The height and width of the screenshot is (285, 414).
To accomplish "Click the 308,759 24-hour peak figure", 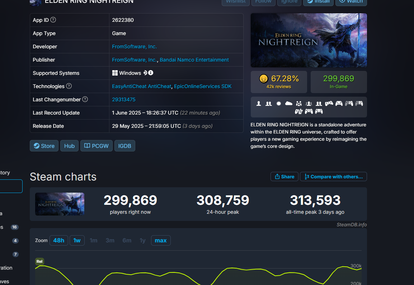I will (x=223, y=200).
